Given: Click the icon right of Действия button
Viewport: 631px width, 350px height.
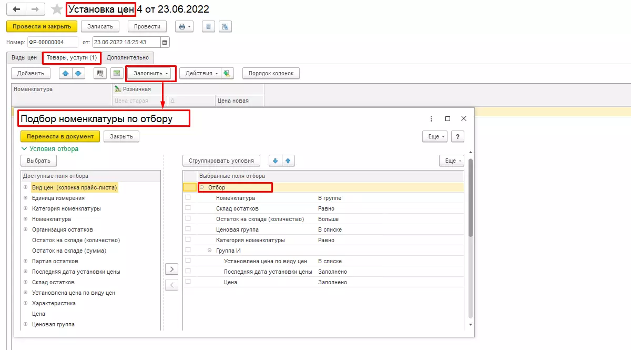Looking at the screenshot, I should click(x=227, y=73).
